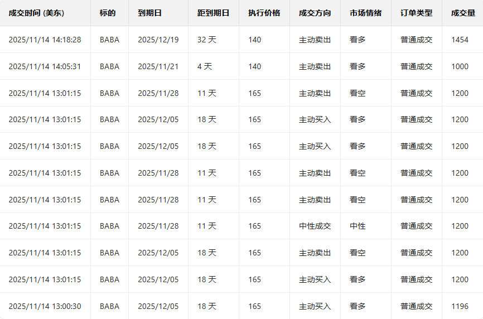Image resolution: width=483 pixels, height=319 pixels.
Task: Select 18 天 in the 13:00:30 row
Action: coord(207,306)
